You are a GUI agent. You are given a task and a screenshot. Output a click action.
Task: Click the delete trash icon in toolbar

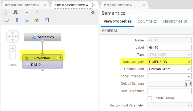6,12
